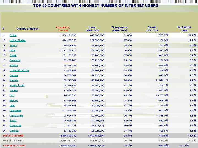Click Canada's penetration value 77.7 %

[x=128, y=131]
